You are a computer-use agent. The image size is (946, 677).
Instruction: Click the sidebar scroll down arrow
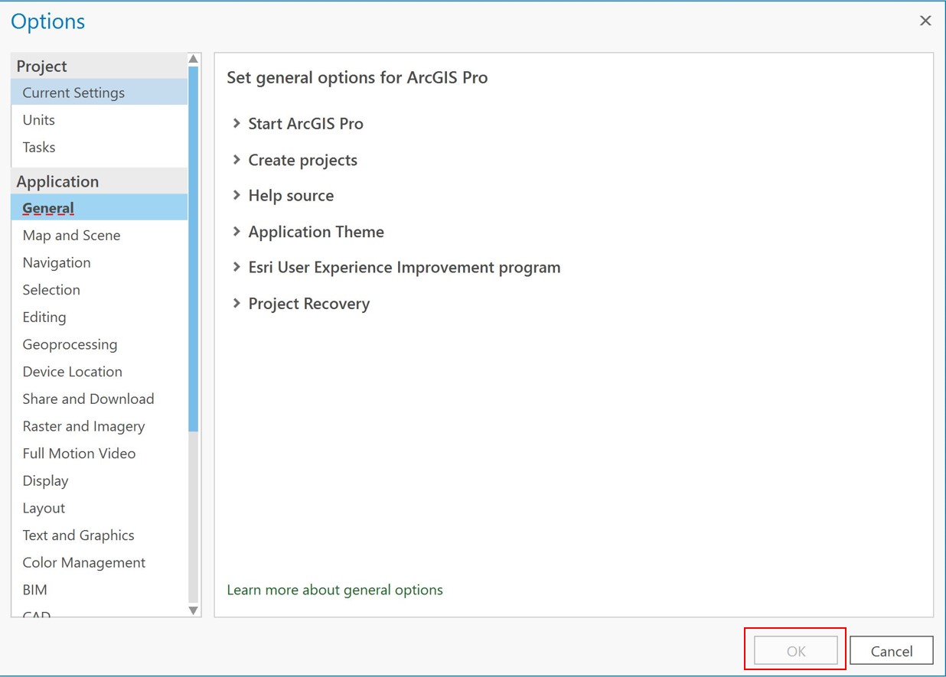coord(194,610)
